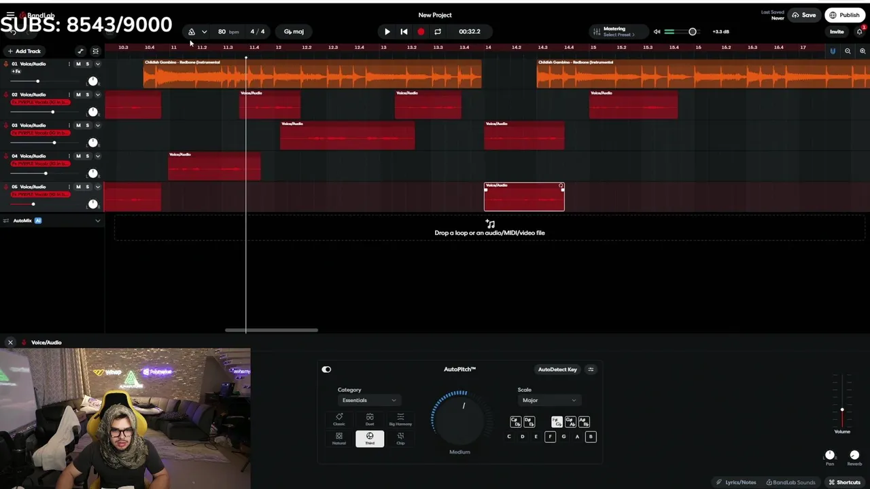This screenshot has width=870, height=489.
Task: Start playback with the Play button
Action: click(x=387, y=32)
